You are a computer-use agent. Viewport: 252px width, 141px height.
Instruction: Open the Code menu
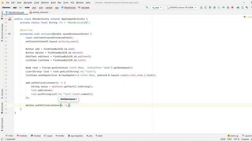pos(37,3)
